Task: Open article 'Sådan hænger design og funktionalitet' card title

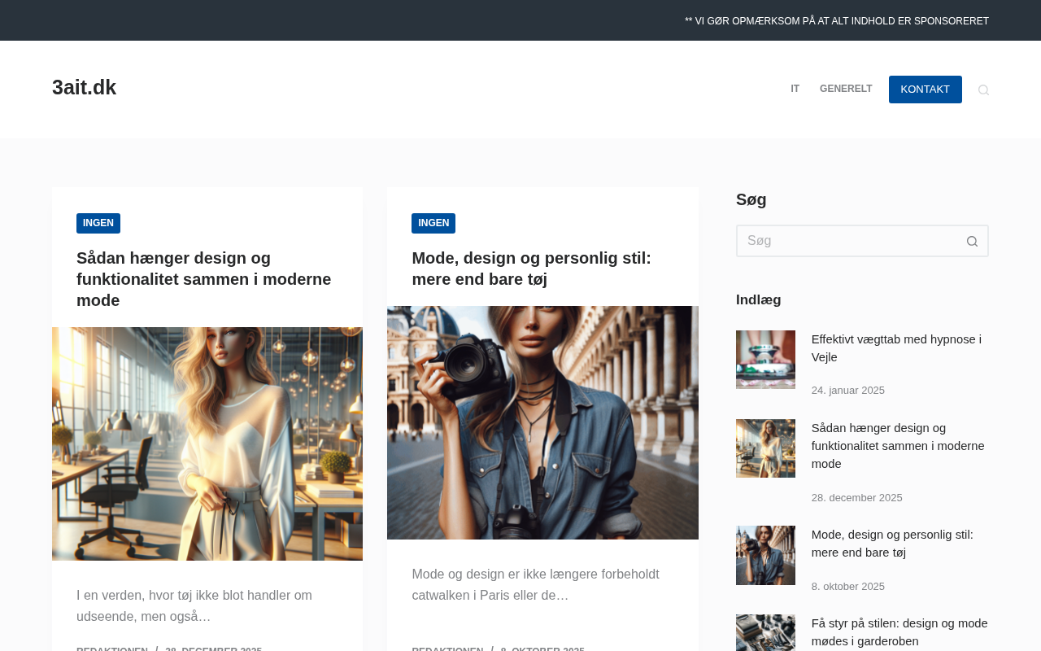Action: point(204,279)
